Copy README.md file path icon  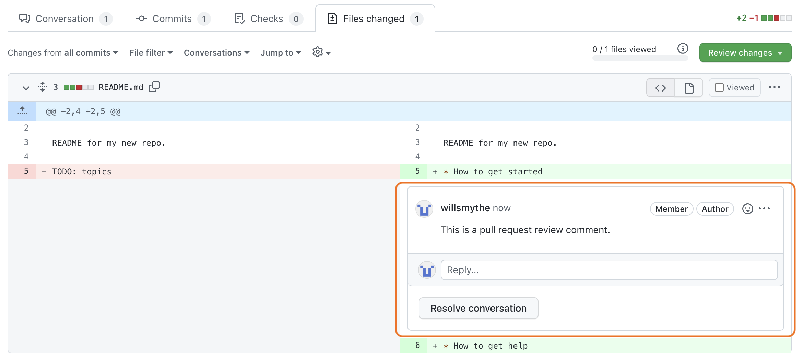(154, 87)
